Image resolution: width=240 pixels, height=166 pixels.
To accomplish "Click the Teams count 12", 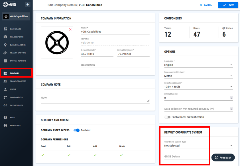I will 168,34.
